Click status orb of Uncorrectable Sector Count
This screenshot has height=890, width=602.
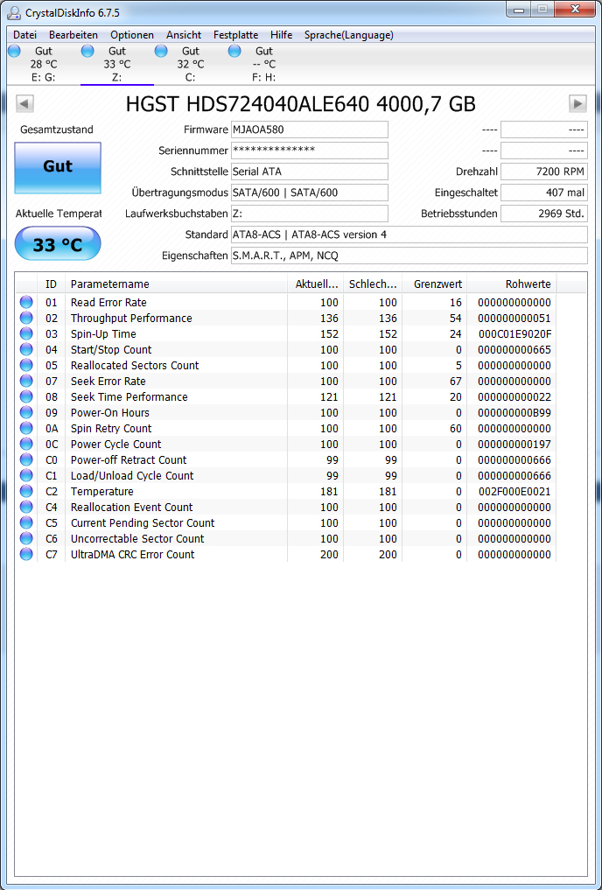26,539
